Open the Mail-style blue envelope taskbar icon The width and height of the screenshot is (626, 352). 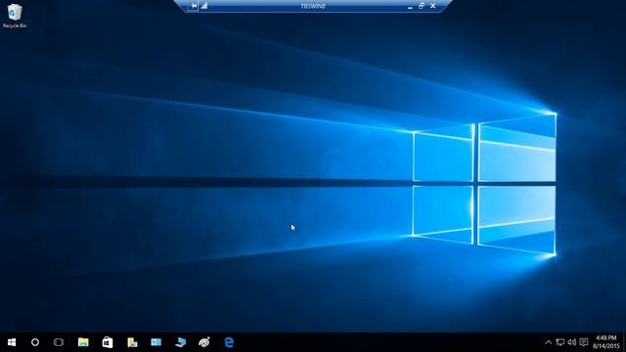coord(156,342)
